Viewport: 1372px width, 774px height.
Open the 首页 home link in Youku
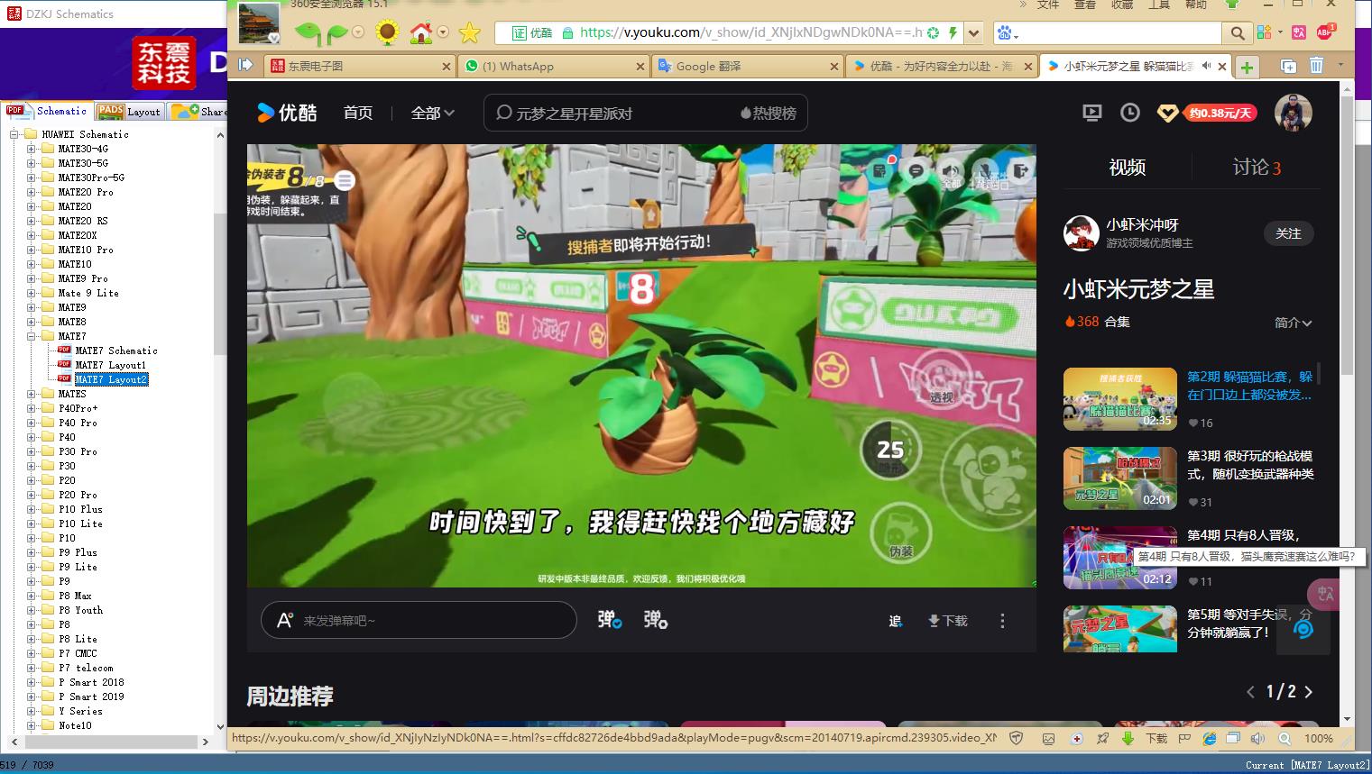pos(358,113)
